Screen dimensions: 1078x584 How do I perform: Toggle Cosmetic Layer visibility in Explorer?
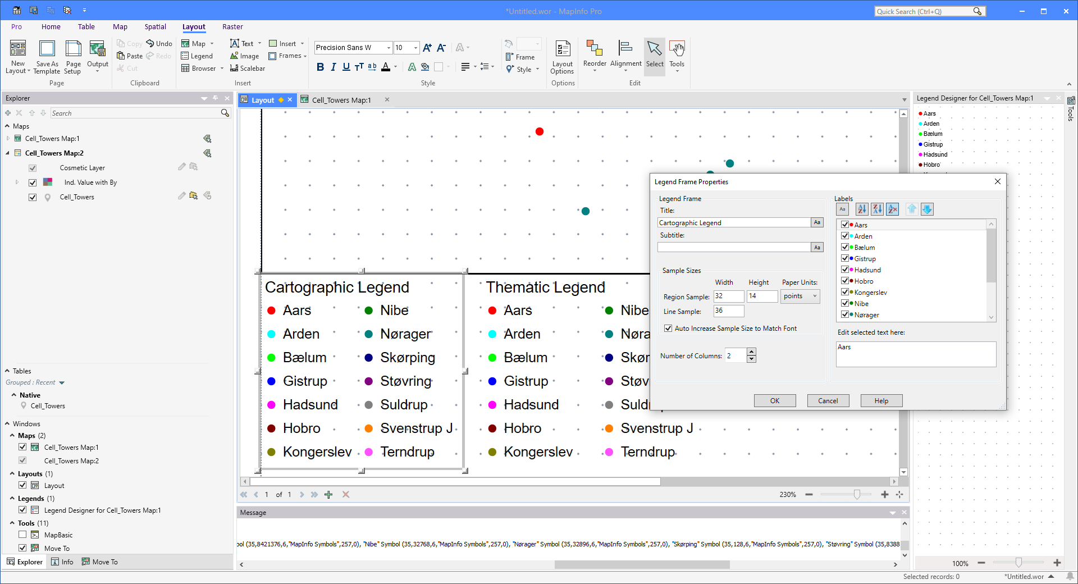click(32, 167)
